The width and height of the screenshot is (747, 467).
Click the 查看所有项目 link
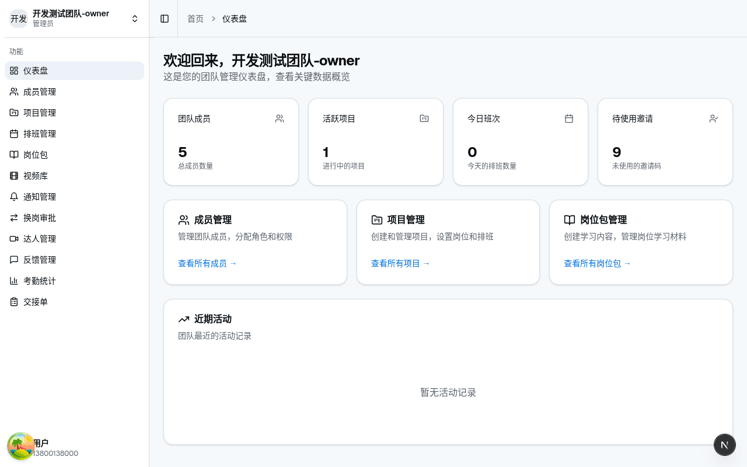tap(397, 263)
